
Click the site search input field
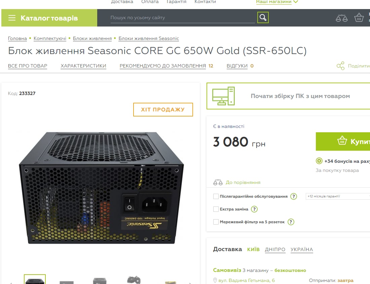pos(183,18)
